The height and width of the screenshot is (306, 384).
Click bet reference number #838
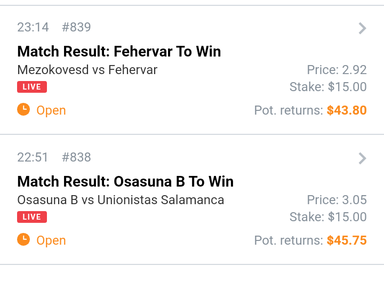(x=76, y=157)
